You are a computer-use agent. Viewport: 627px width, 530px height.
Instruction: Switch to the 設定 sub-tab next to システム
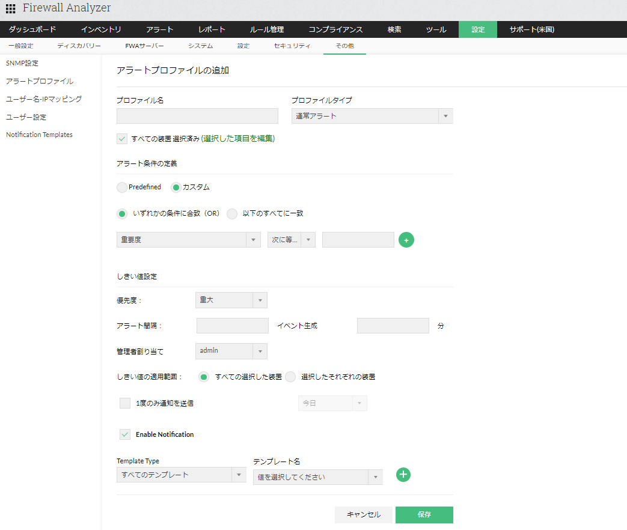coord(243,46)
